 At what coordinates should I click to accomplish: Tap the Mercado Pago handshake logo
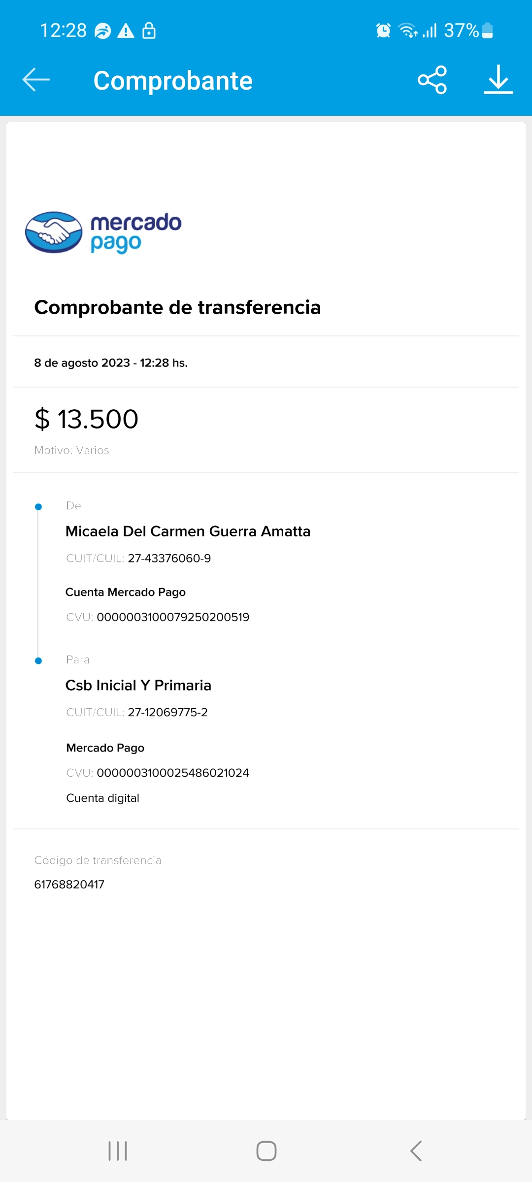click(54, 232)
